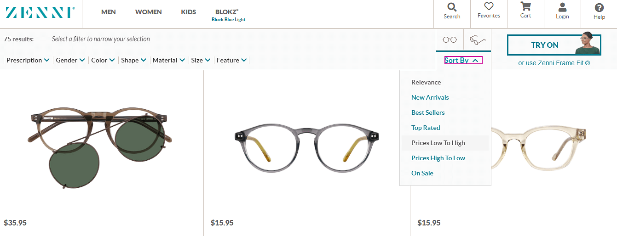Switch to front-view glasses icon
Screen dimensions: 617x236
[450, 39]
